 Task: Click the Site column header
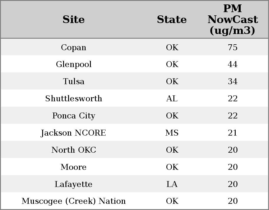[73, 19]
